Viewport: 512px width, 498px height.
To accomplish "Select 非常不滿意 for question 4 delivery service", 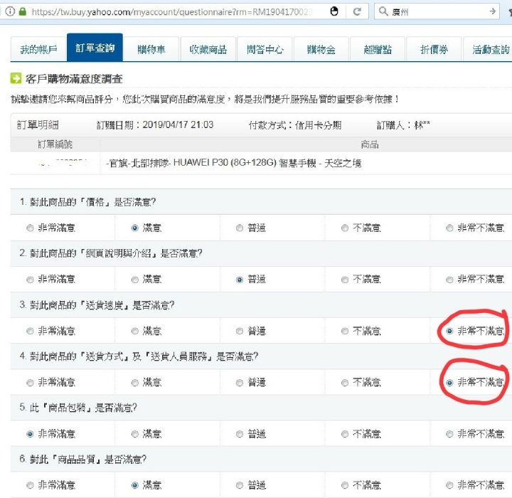I will [x=449, y=382].
